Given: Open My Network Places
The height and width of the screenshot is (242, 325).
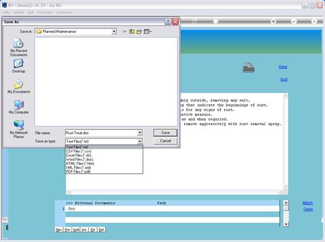Looking at the screenshot, I should [19, 129].
